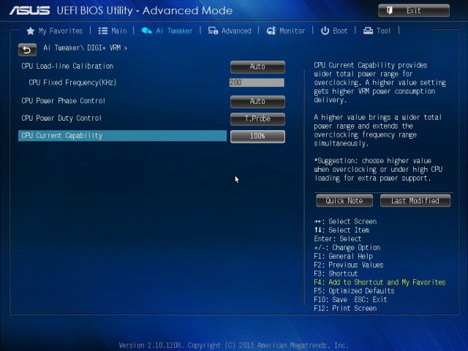Select the Ai Tweaker tab

[x=167, y=31]
